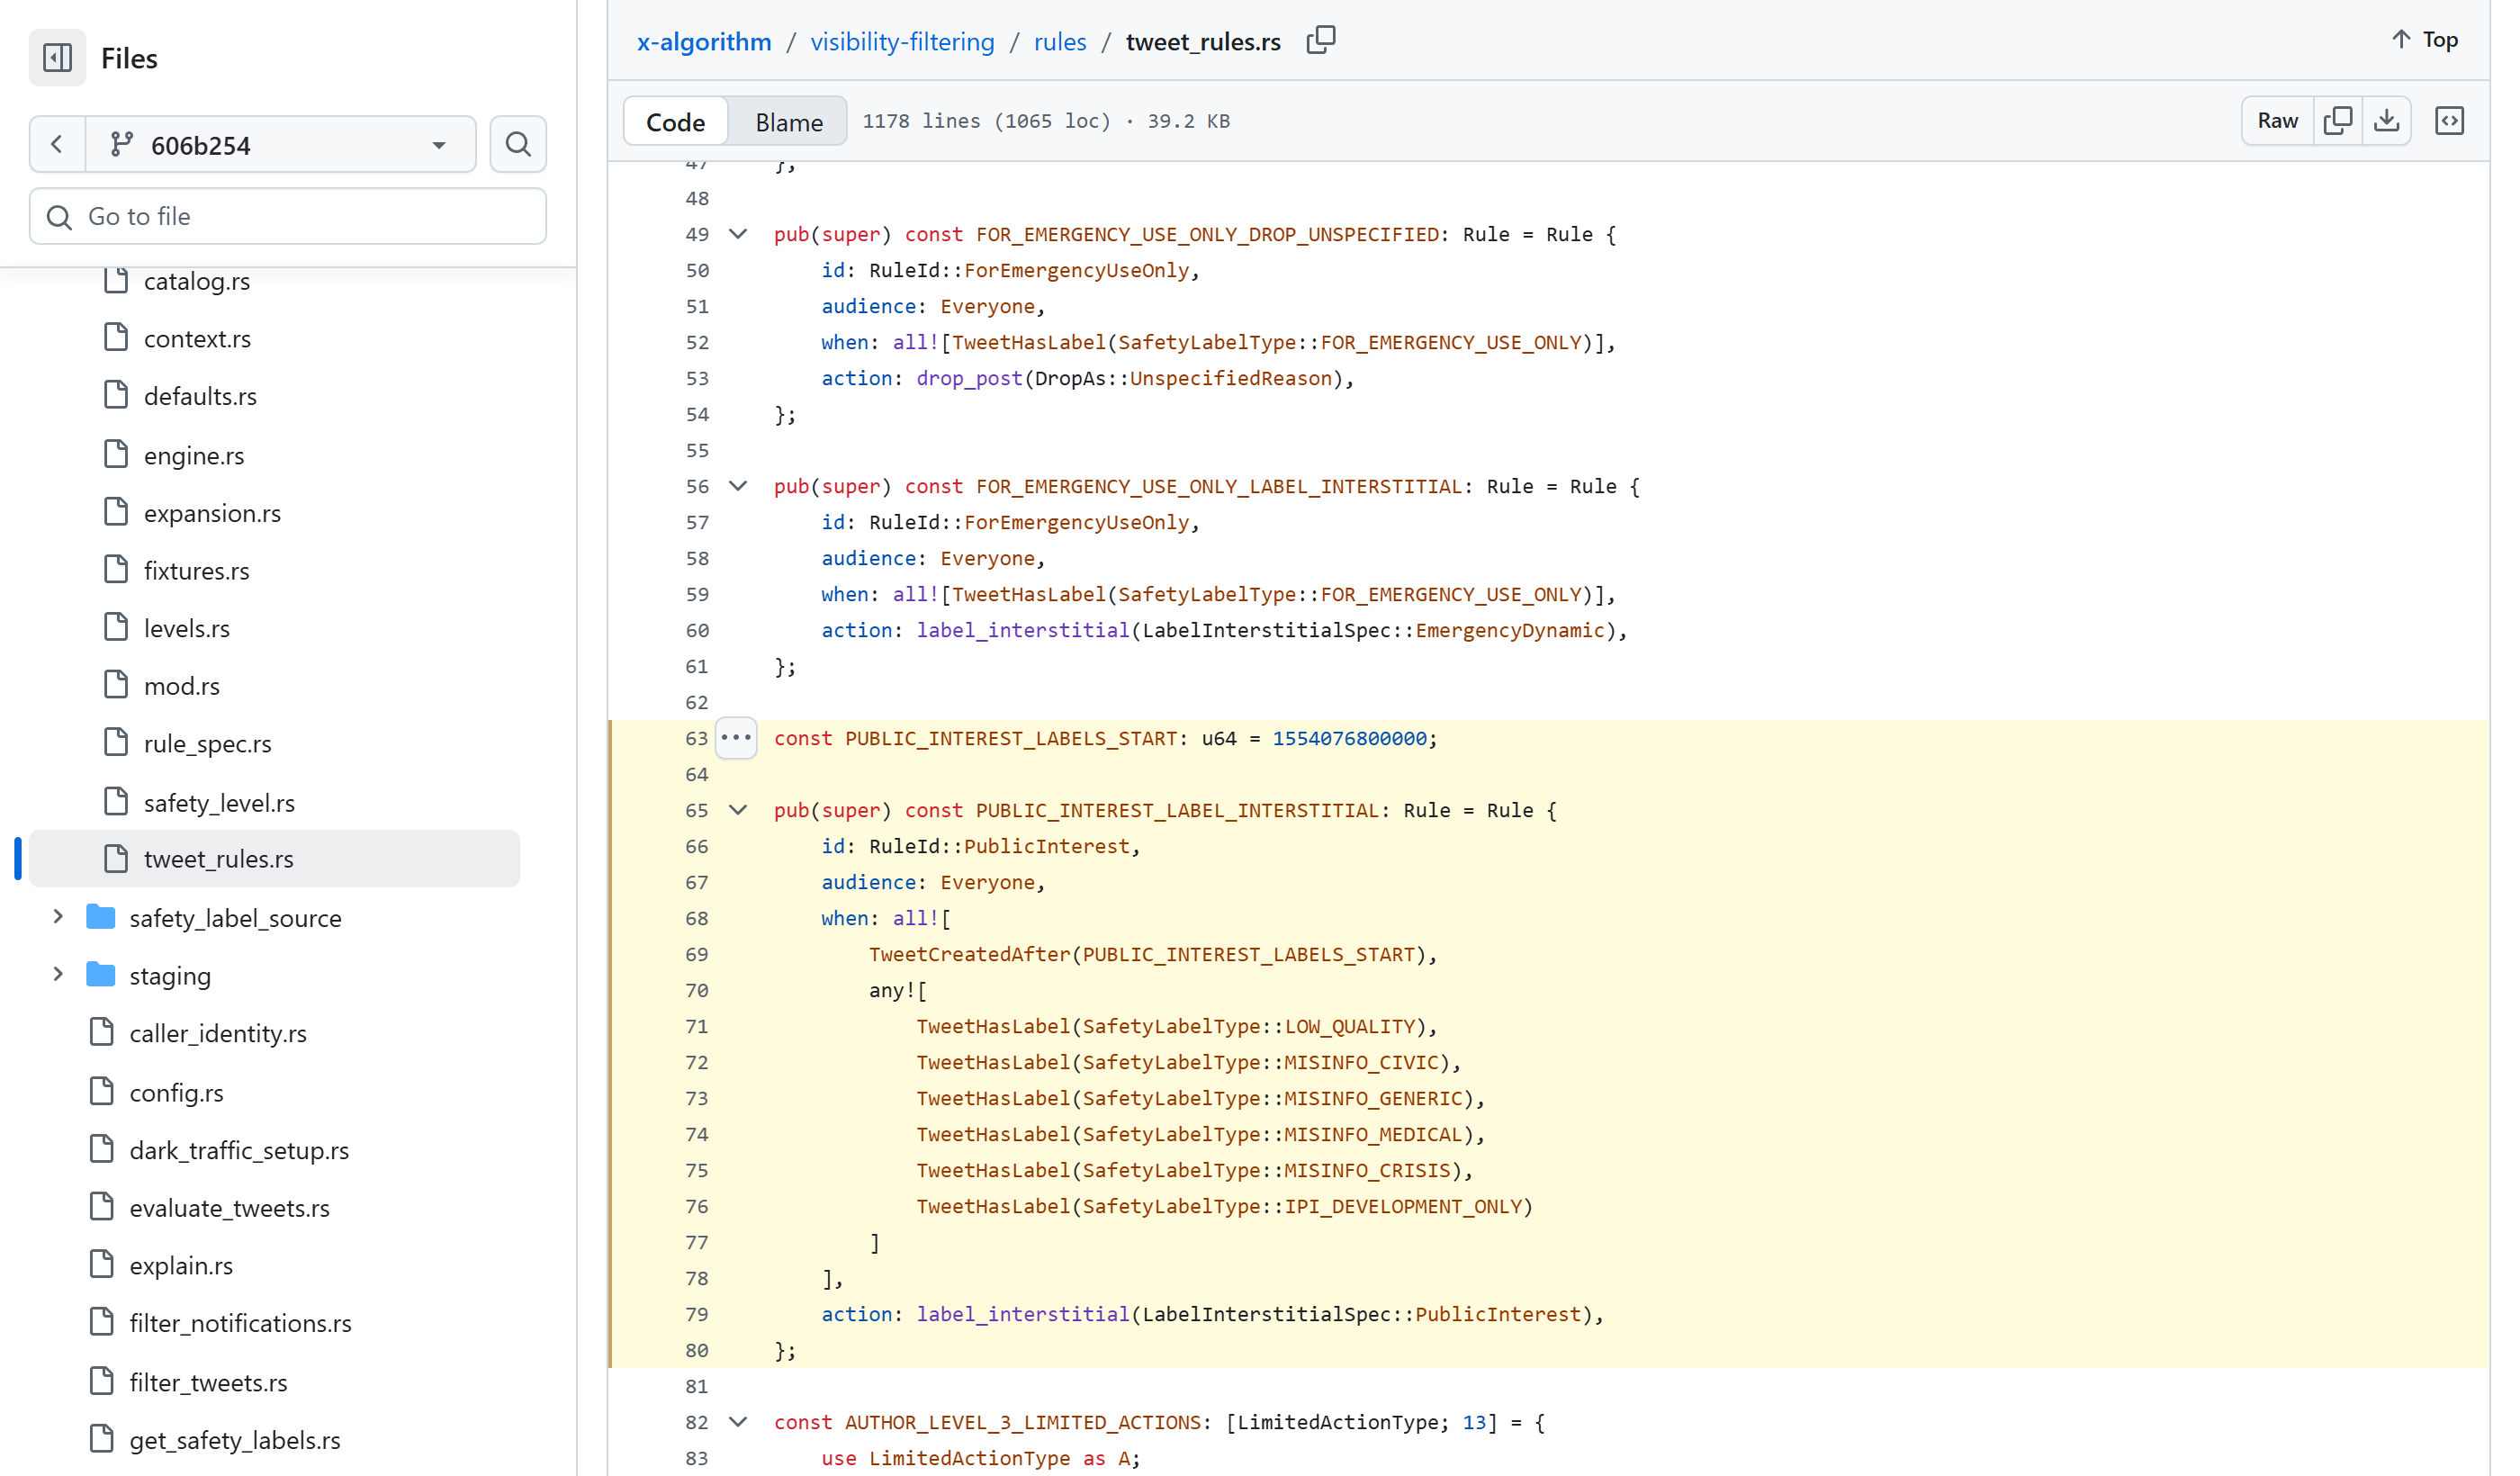
Task: Open the Raw file view
Action: click(2277, 121)
